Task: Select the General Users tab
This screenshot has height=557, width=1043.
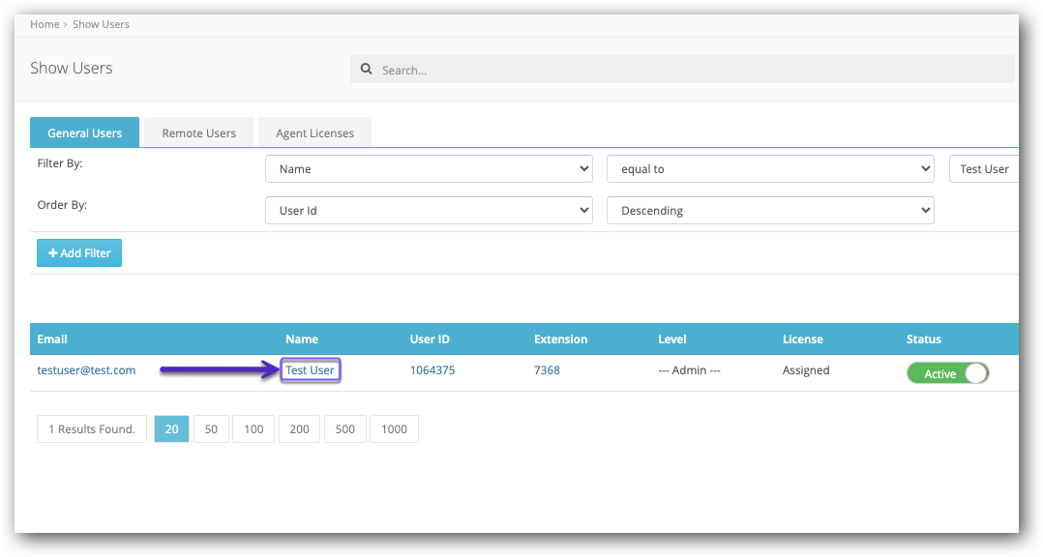Action: 84,132
